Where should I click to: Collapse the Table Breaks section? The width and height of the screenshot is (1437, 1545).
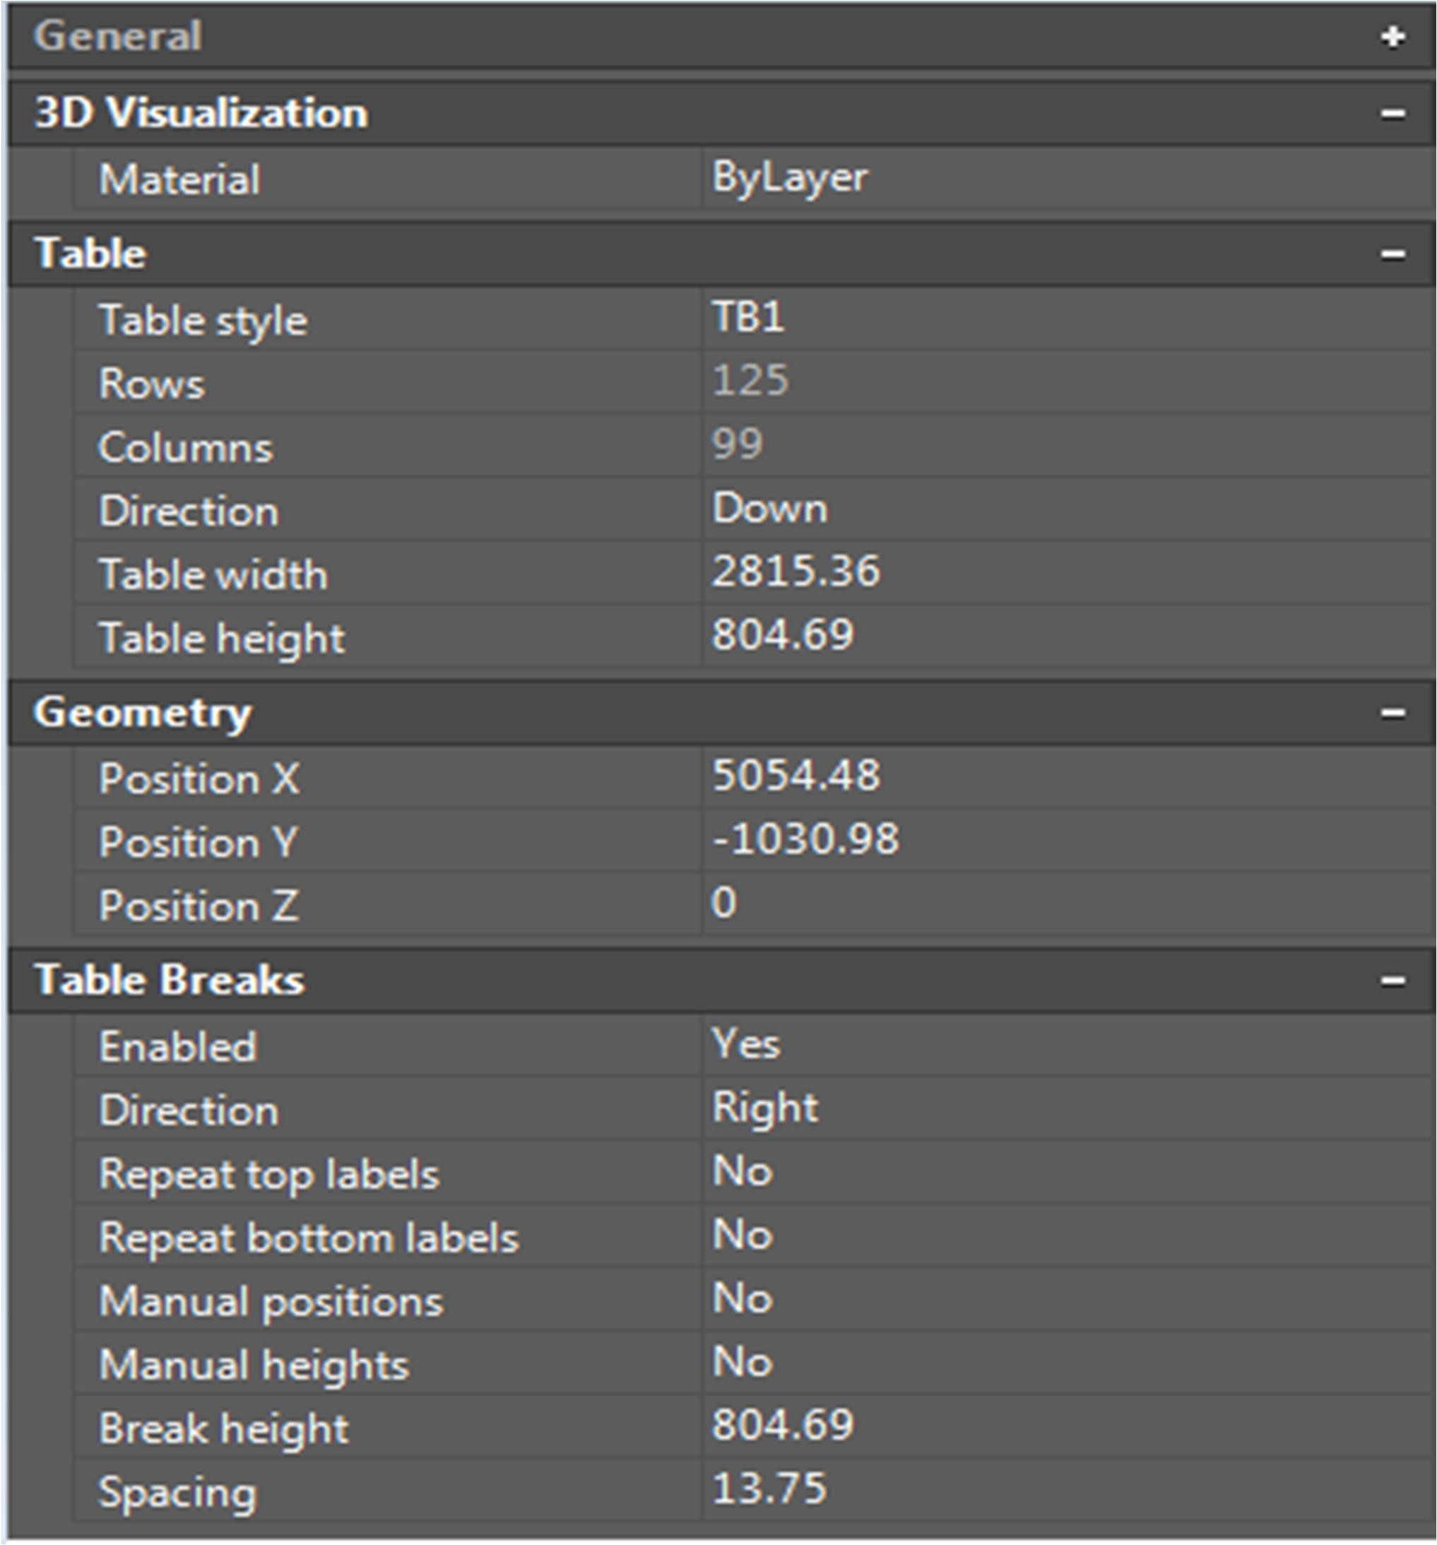click(x=1392, y=980)
